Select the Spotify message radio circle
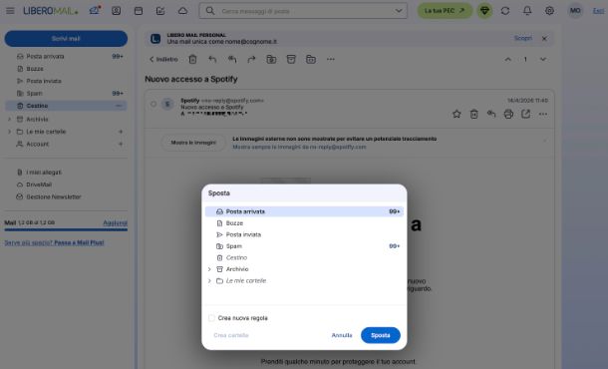This screenshot has height=369, width=608. 153,104
